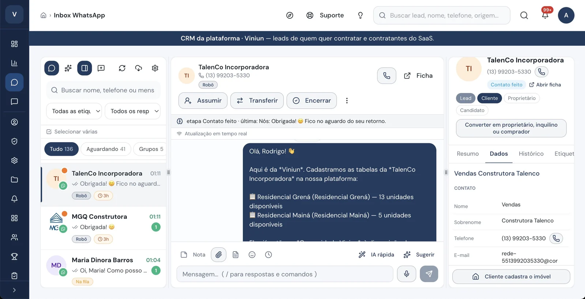Click the magnifier search icon top right
The width and height of the screenshot is (585, 299).
[524, 15]
